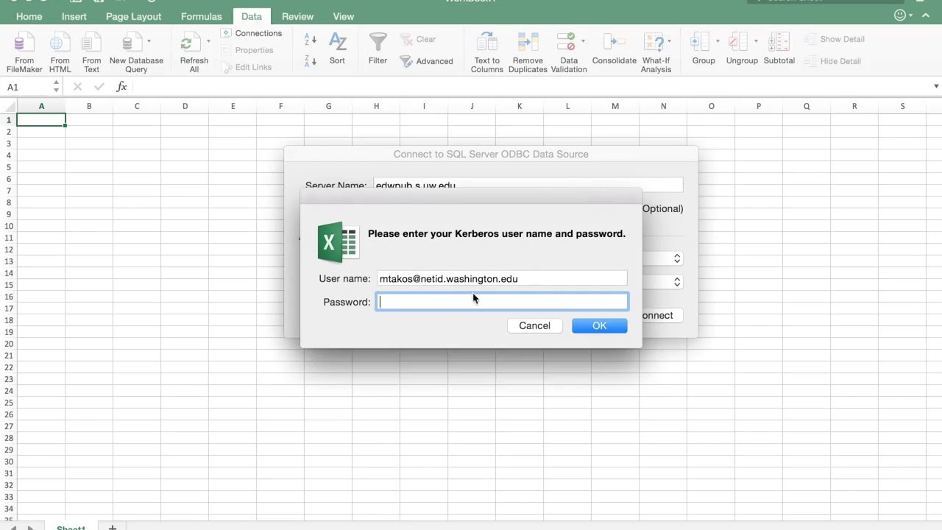Click Consolidate tool

(614, 49)
